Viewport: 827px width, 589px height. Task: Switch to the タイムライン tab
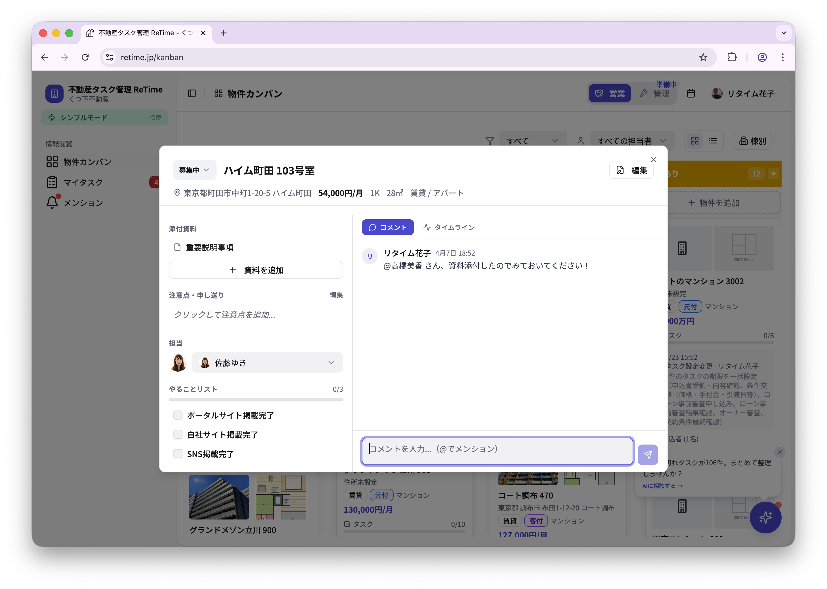[449, 228]
